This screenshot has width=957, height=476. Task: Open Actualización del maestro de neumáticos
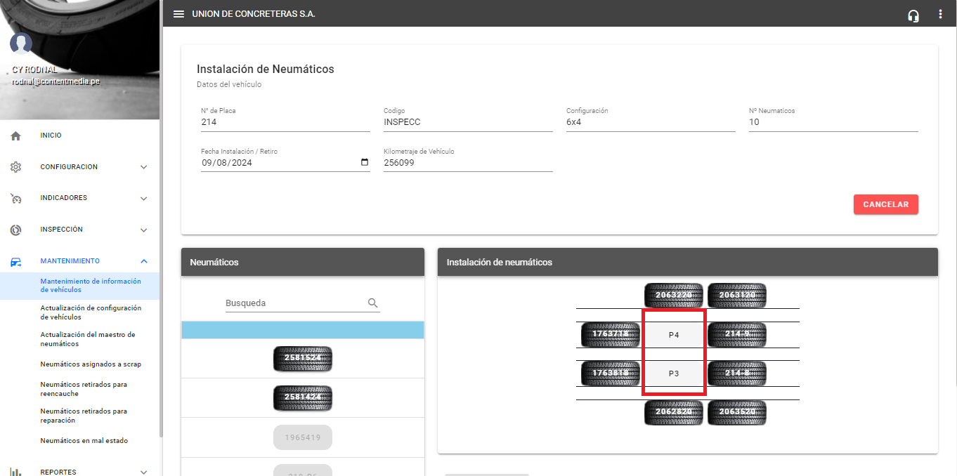88,339
